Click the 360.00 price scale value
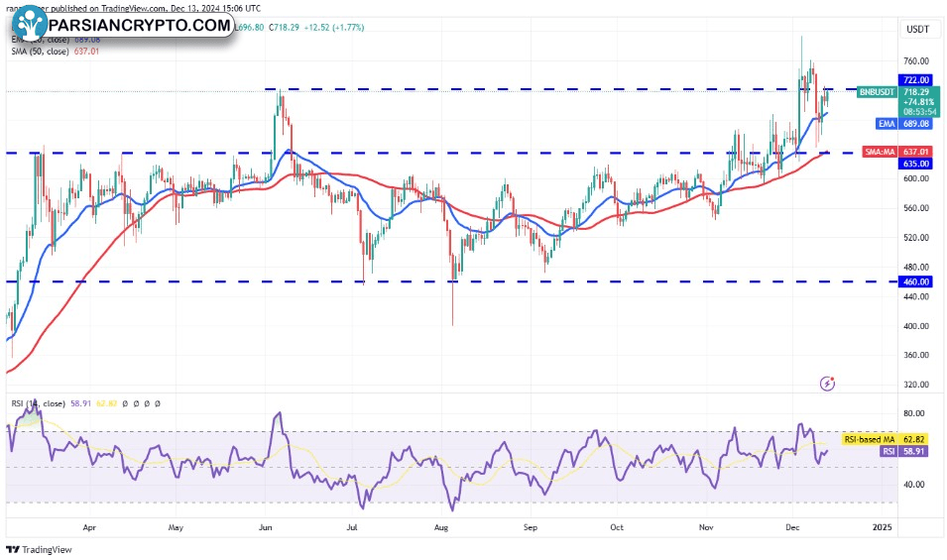 (x=916, y=355)
